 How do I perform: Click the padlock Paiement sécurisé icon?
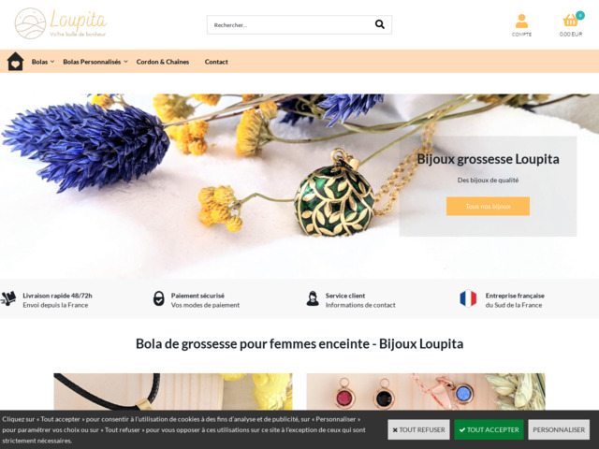pyautogui.click(x=158, y=298)
